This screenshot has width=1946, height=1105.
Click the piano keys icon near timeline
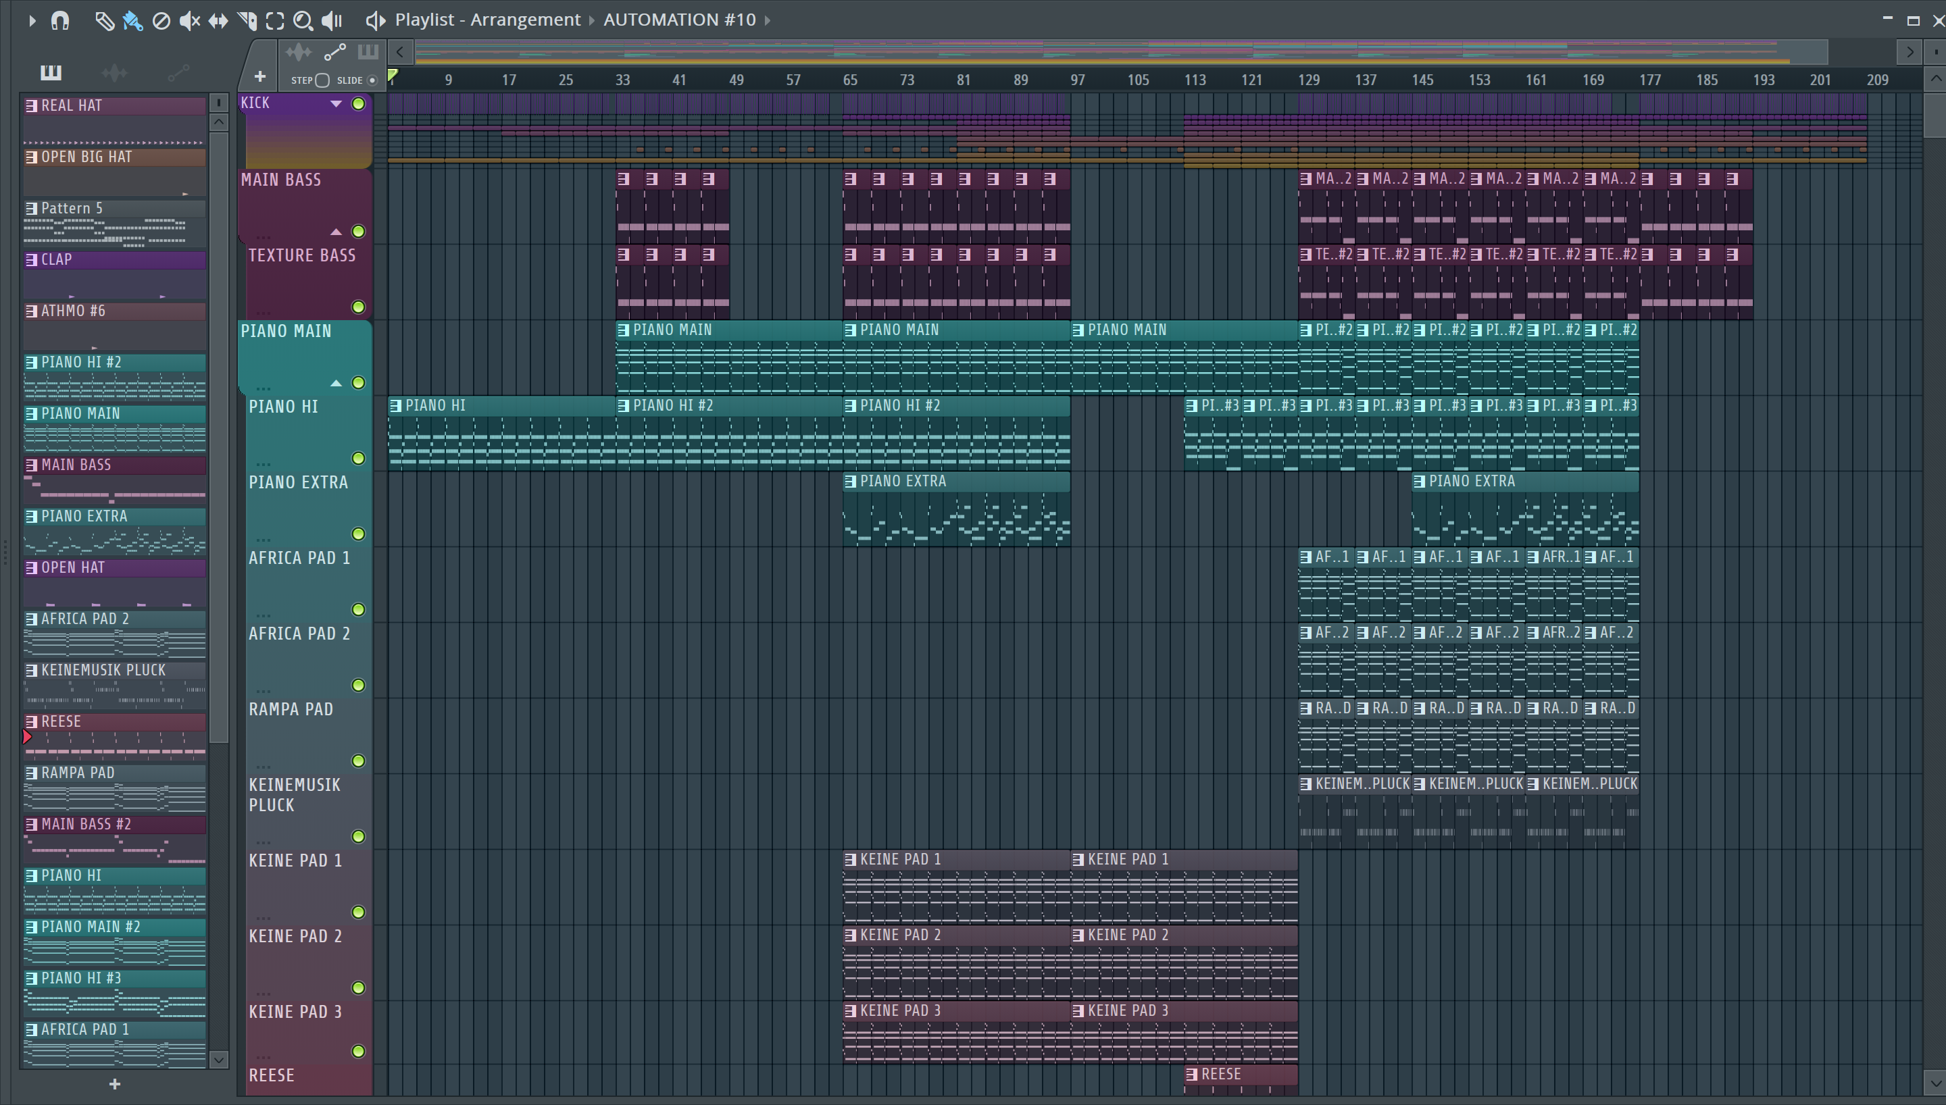click(368, 51)
